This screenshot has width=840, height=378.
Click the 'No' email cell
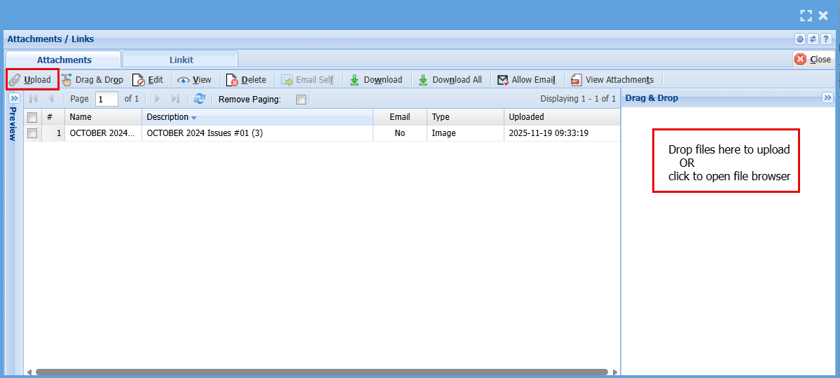click(399, 133)
